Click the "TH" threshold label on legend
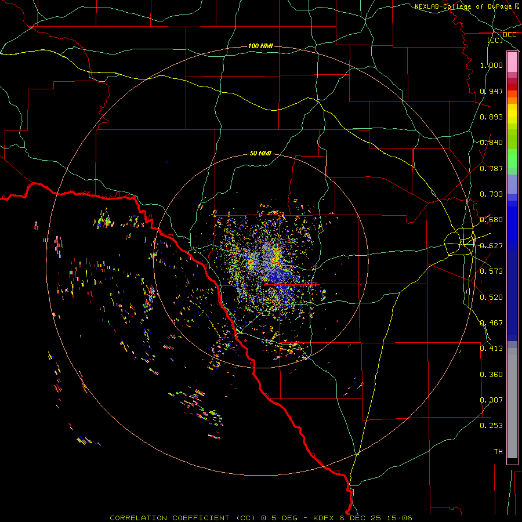 (x=498, y=452)
